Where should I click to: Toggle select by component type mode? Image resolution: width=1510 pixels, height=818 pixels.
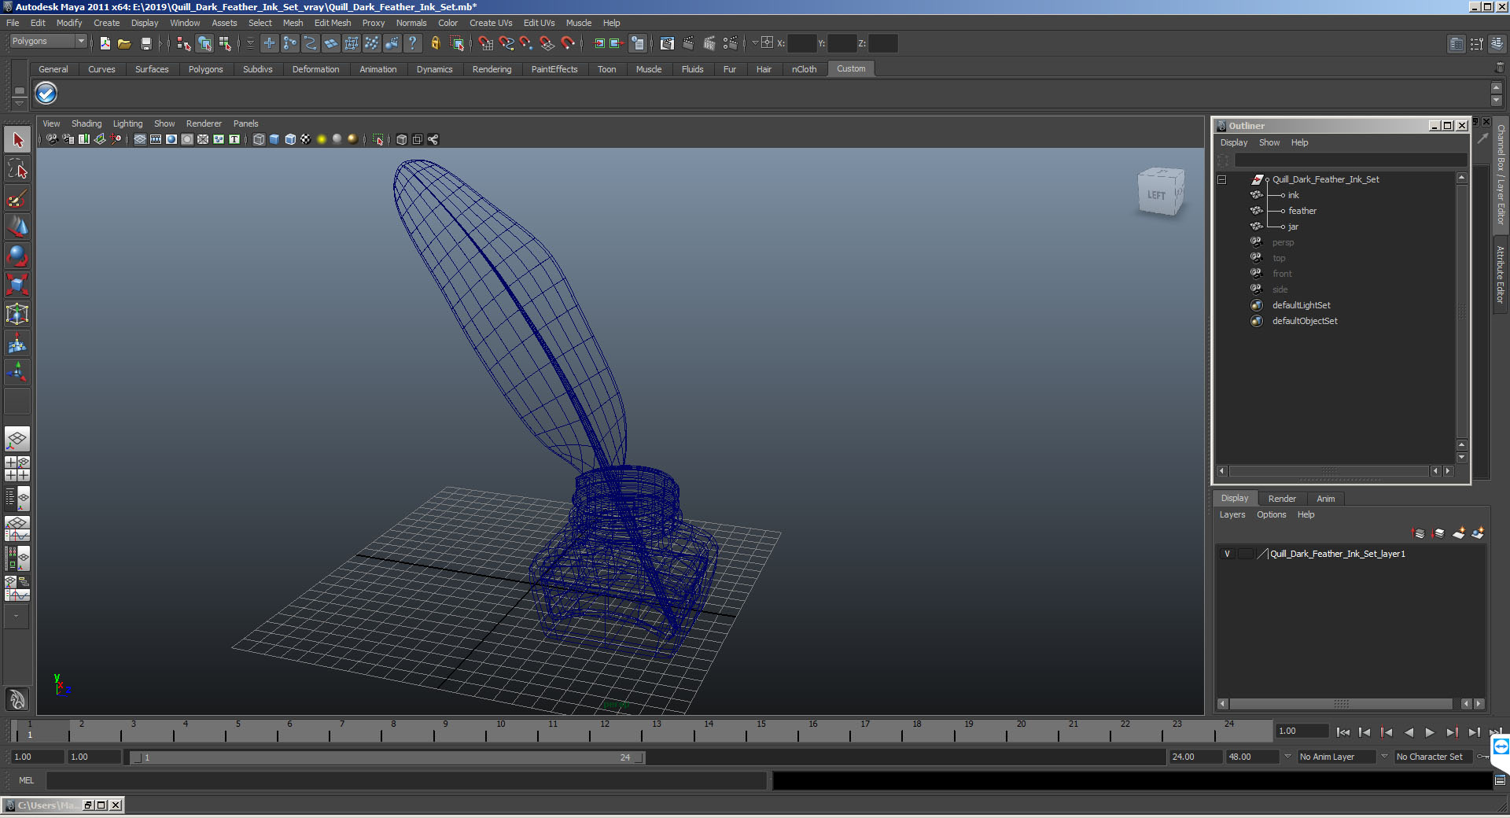point(225,43)
